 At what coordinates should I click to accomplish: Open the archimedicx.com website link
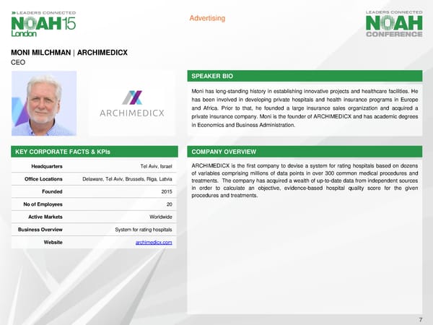pos(154,243)
